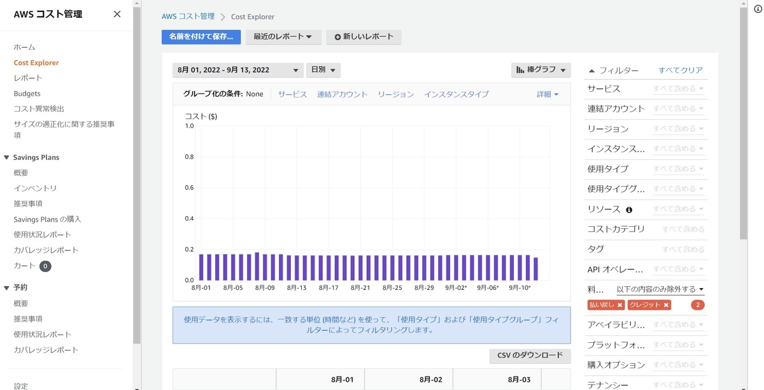Open the date range picker

click(237, 70)
